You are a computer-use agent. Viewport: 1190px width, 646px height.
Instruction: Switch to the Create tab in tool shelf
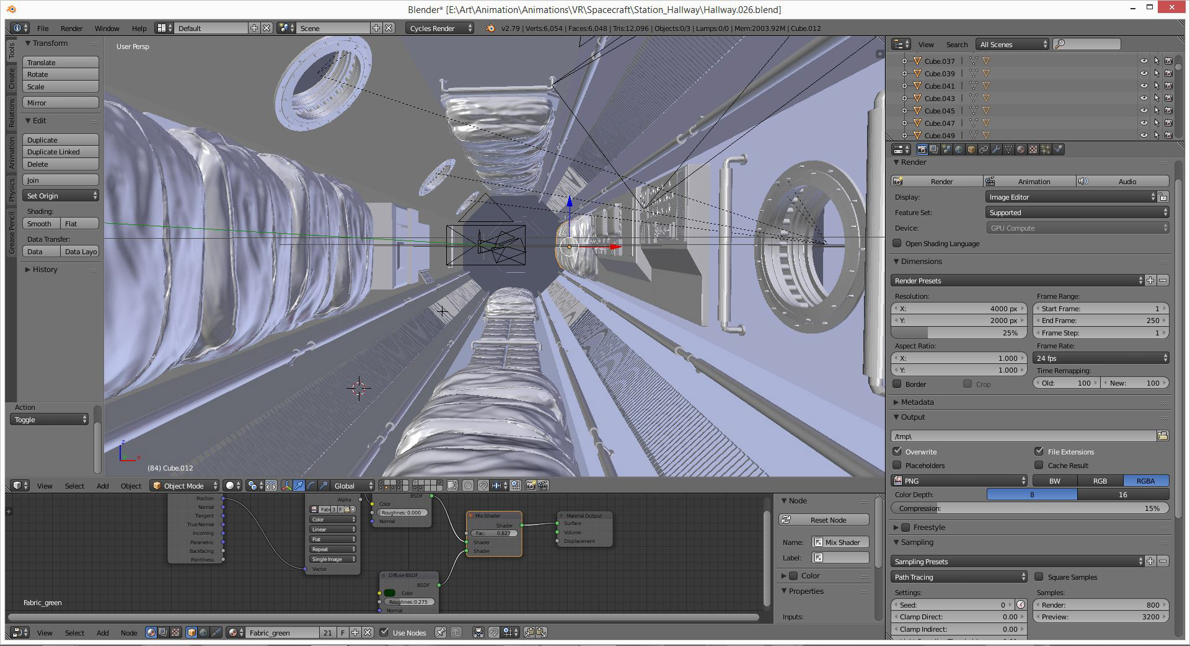coord(12,79)
